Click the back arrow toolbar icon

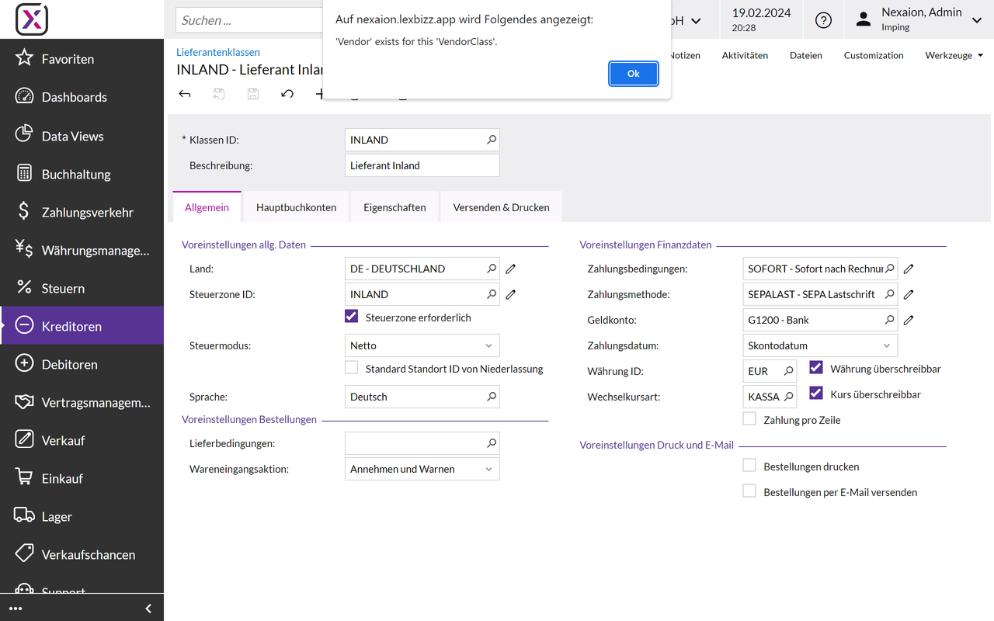185,94
